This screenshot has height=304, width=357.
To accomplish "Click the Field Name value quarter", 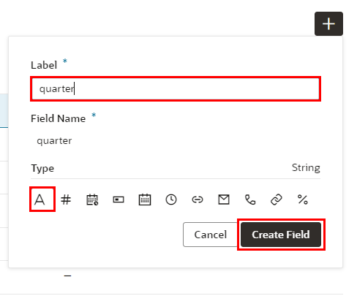I will click(x=54, y=141).
